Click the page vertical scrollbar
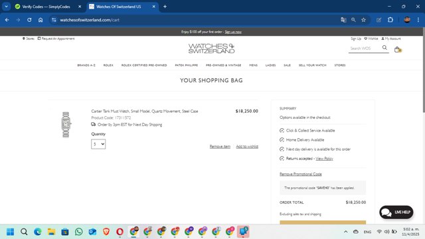This screenshot has width=425, height=239. point(423,70)
